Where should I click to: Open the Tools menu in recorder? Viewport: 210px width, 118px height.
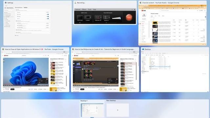tap(90, 10)
